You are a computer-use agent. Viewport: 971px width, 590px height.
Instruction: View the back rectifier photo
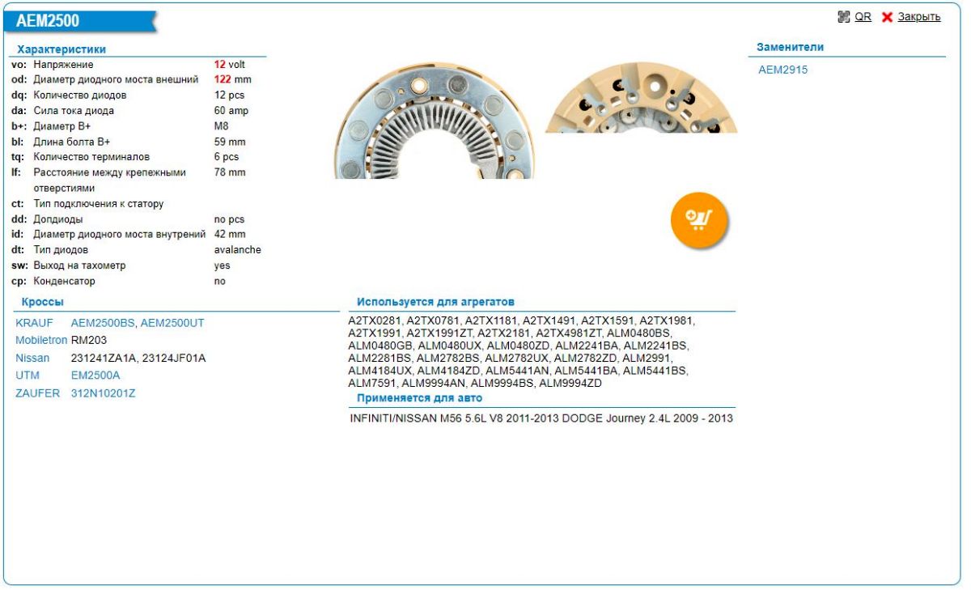tap(641, 98)
